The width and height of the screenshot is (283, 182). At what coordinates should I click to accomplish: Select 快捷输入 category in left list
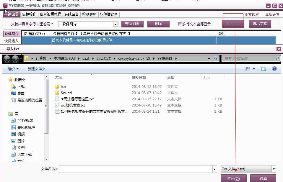point(12,41)
